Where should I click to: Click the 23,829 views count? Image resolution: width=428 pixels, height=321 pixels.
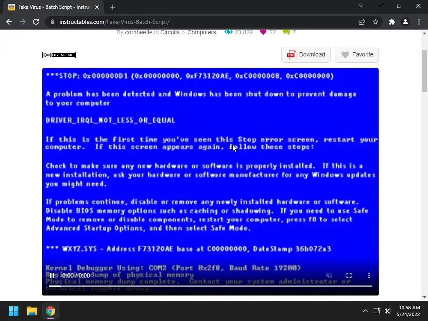[x=244, y=32]
